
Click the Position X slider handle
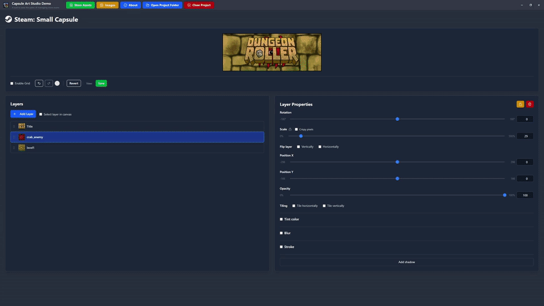click(397, 162)
